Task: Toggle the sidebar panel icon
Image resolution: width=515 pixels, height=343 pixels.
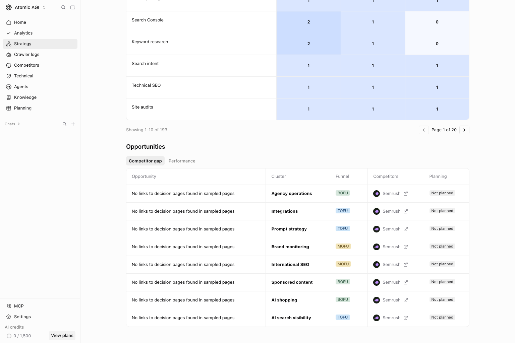Action: (73, 7)
